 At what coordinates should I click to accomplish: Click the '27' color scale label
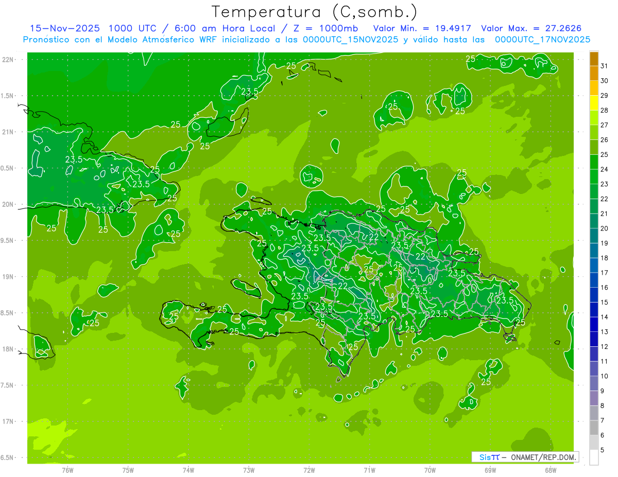click(x=605, y=125)
